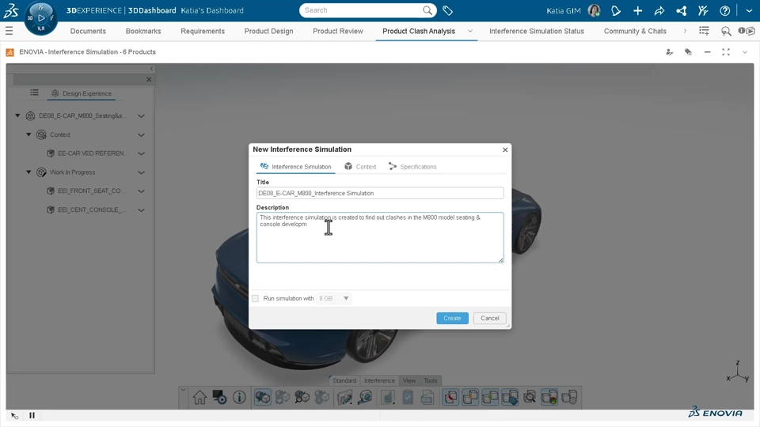Click the tag icon next to Search
This screenshot has width=760, height=427.
(448, 10)
